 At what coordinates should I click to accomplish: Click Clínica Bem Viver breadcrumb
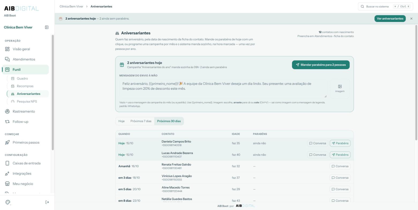tap(71, 6)
